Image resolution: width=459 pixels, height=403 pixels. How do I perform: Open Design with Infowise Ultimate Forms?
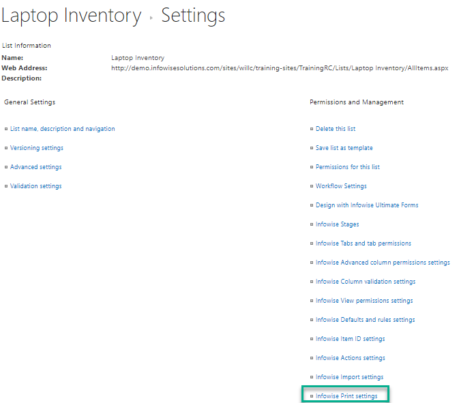click(367, 205)
